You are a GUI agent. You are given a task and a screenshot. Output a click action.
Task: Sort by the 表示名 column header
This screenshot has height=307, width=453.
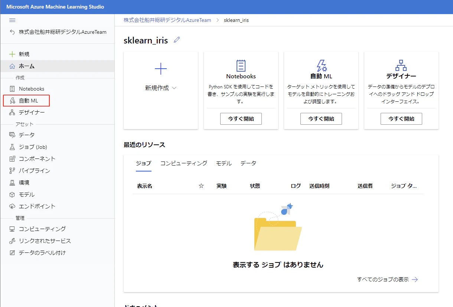[x=145, y=186]
